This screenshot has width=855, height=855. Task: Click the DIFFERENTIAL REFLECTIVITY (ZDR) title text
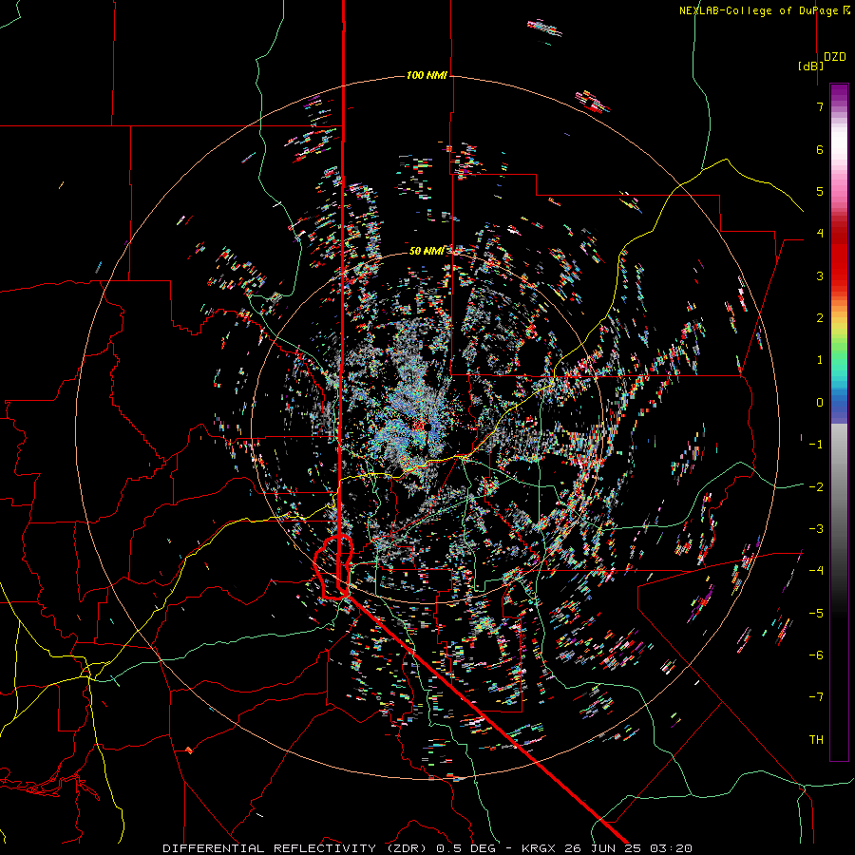pyautogui.click(x=296, y=848)
